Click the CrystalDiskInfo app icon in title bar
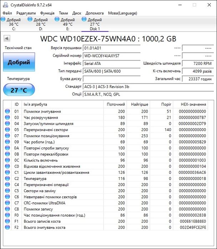217x249 pixels. pos(5,5)
